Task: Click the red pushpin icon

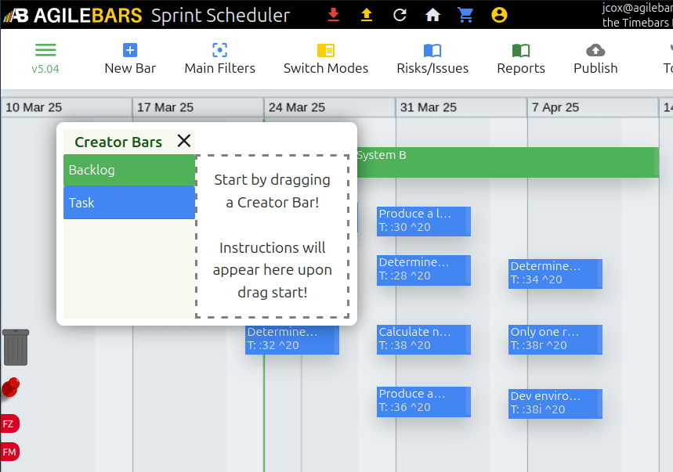Action: (x=10, y=387)
